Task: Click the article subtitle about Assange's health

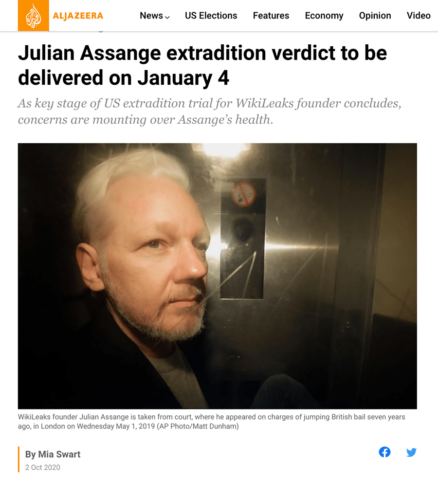Action: pyautogui.click(x=210, y=111)
